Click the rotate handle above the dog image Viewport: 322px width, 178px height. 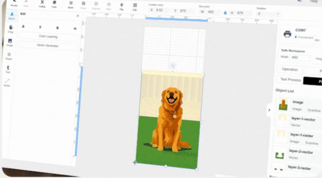(173, 66)
